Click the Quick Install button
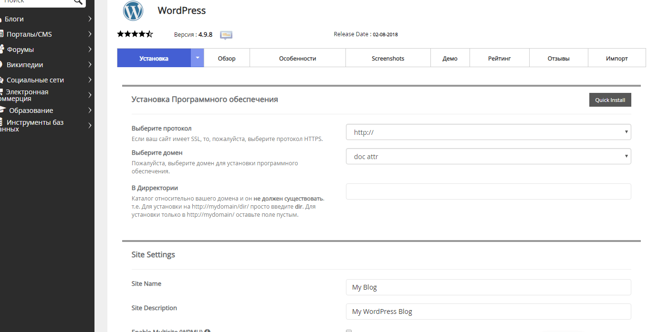 click(x=610, y=100)
